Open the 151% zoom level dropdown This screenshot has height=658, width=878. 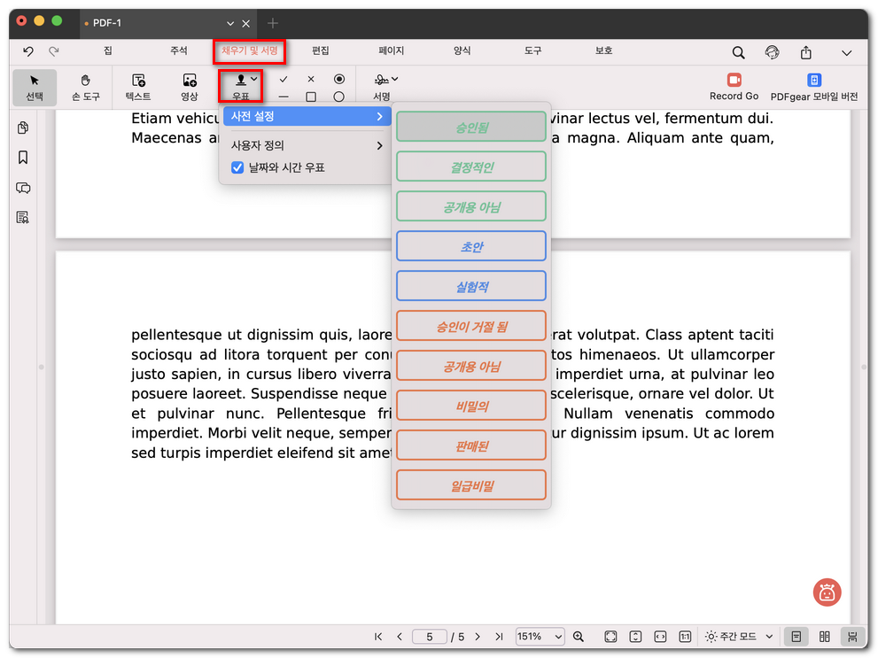click(540, 637)
